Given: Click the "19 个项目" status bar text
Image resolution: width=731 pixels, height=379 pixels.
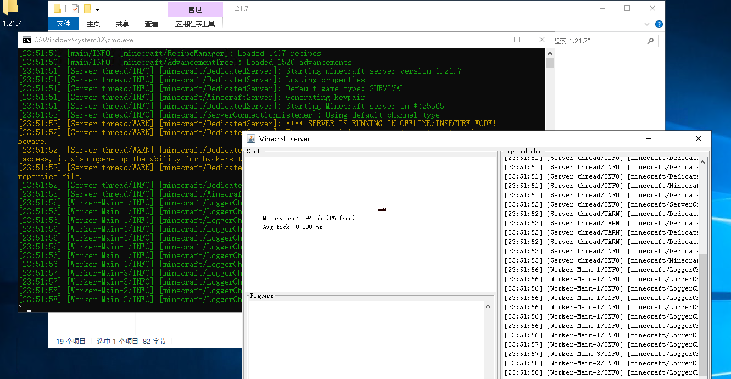Looking at the screenshot, I should [71, 341].
